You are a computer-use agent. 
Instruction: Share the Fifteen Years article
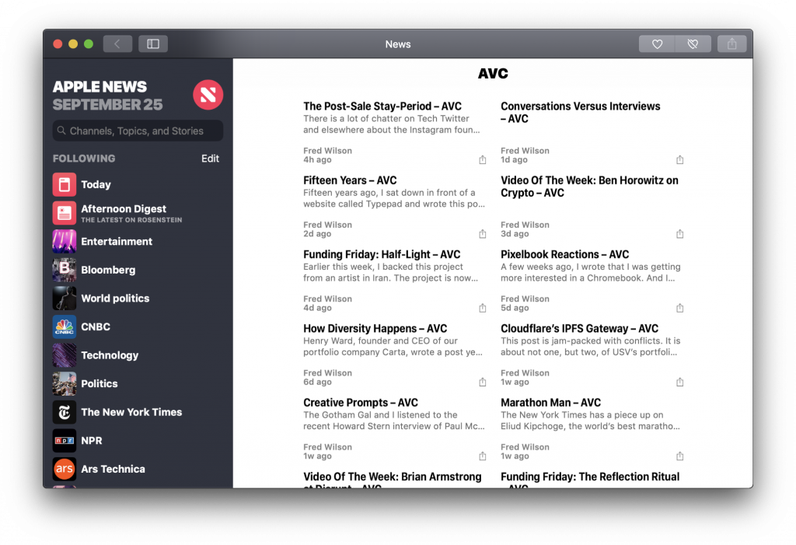click(483, 234)
